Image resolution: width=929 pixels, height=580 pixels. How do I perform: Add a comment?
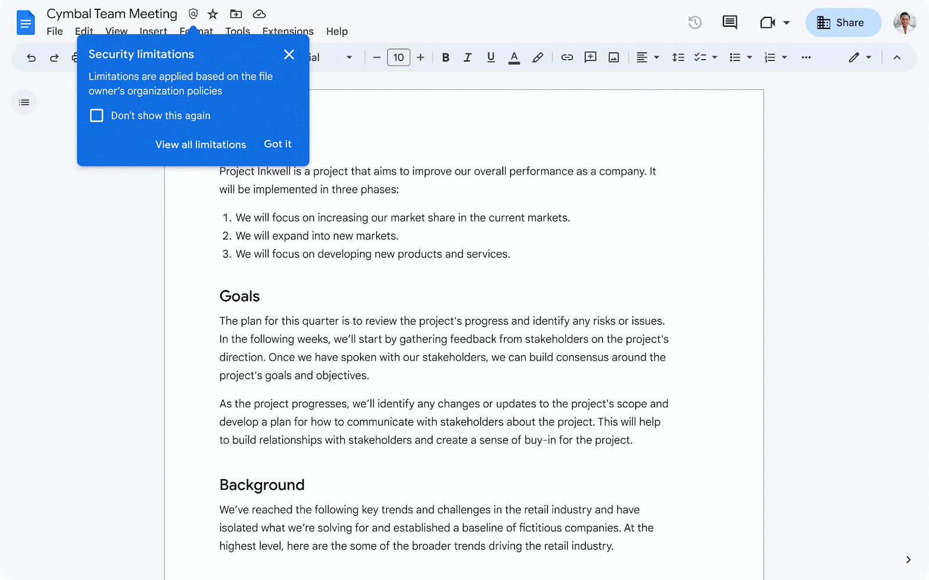(x=590, y=57)
